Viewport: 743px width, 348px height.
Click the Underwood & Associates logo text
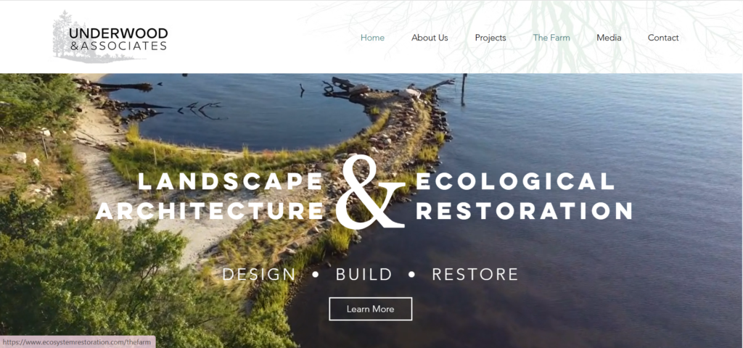point(118,39)
